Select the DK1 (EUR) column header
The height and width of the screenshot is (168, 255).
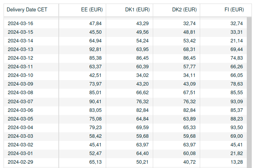[129, 10]
